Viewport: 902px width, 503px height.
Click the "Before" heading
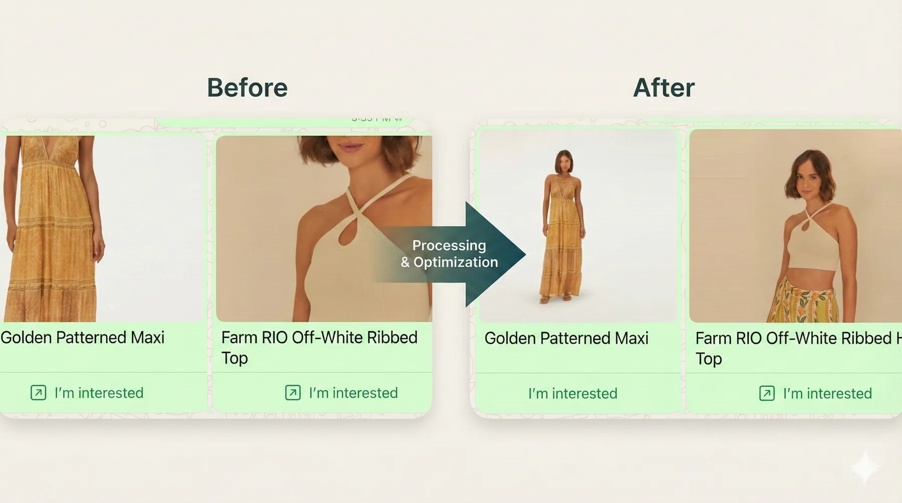tap(248, 88)
